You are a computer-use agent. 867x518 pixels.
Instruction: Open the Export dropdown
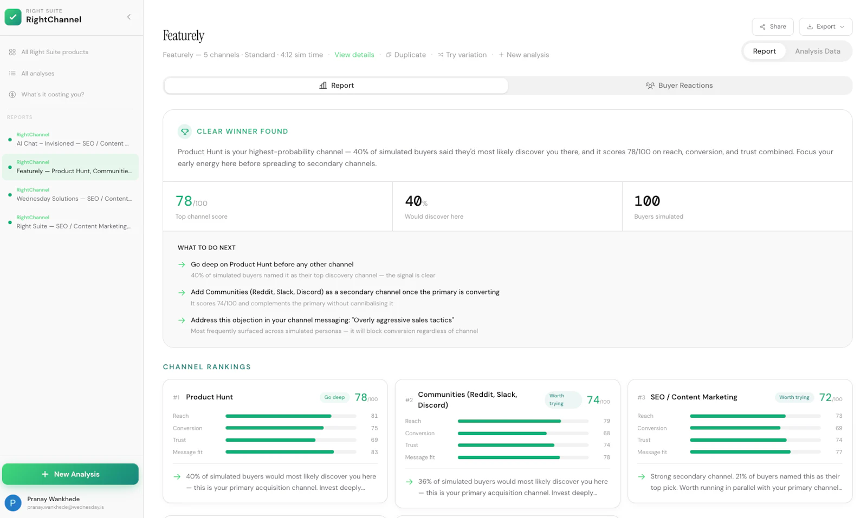click(x=825, y=27)
